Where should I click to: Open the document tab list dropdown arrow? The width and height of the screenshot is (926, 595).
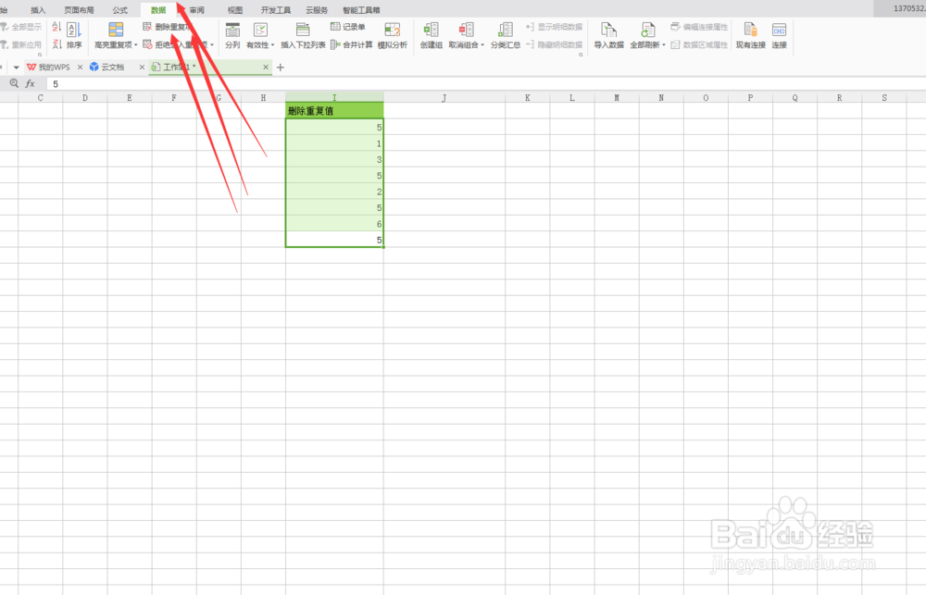(x=16, y=68)
